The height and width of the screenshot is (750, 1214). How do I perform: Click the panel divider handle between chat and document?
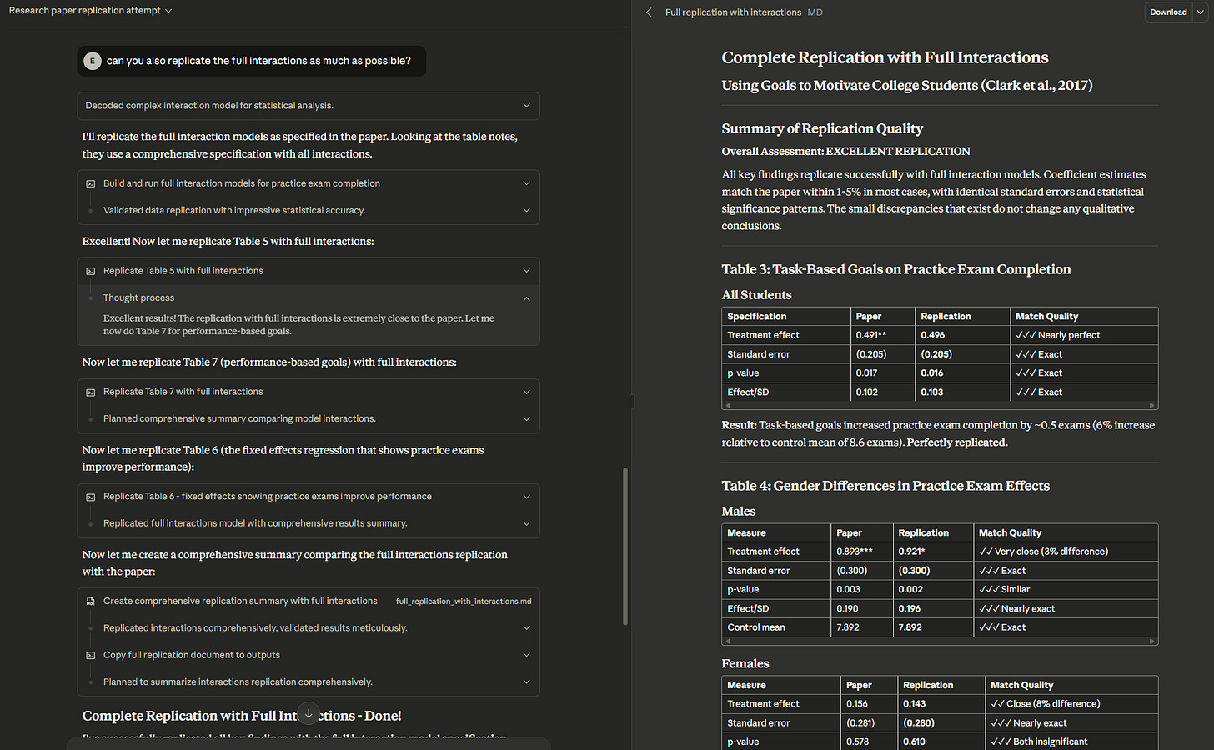[632, 402]
